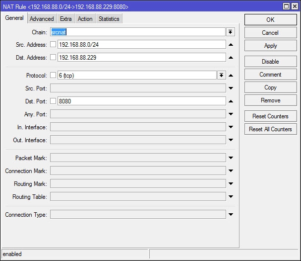This screenshot has width=301, height=261.
Task: Switch to the Advanced tab
Action: (42, 19)
